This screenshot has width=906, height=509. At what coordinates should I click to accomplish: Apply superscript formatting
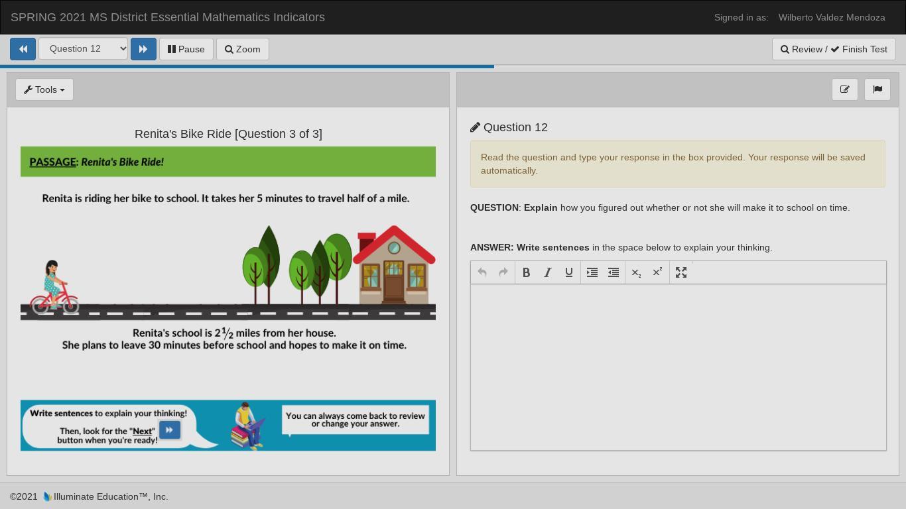(657, 272)
